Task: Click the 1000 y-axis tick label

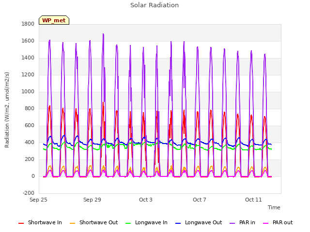Action: (28, 91)
